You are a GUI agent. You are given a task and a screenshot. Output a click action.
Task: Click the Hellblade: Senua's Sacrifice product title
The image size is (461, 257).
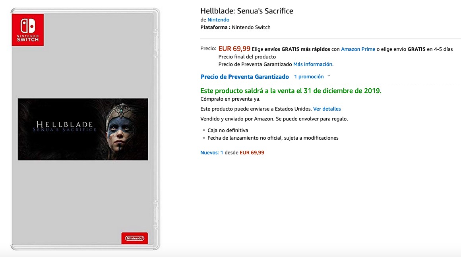[x=247, y=11]
